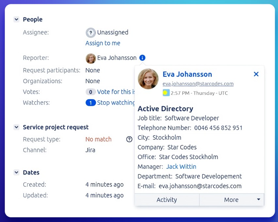The height and width of the screenshot is (222, 278).
Task: Open manager Jack Wittin's profile link
Action: coord(181,166)
